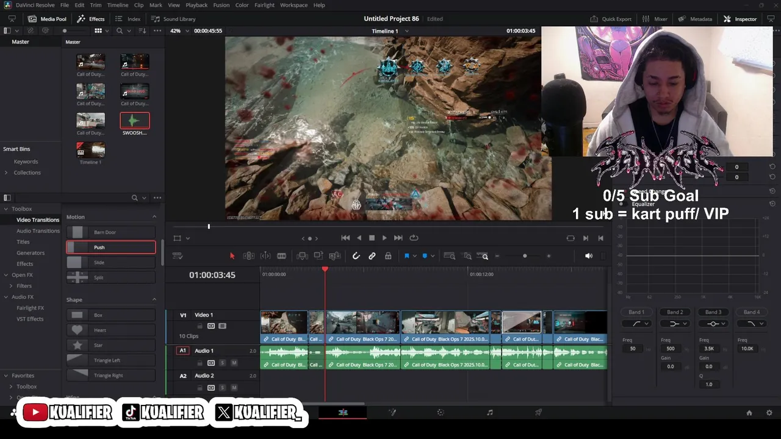Toggle the Media Pool panel
The width and height of the screenshot is (781, 439).
pos(47,19)
